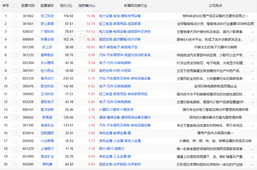Open stock link 东山精密
Screen dimensions: 257x170
(x=47, y=63)
